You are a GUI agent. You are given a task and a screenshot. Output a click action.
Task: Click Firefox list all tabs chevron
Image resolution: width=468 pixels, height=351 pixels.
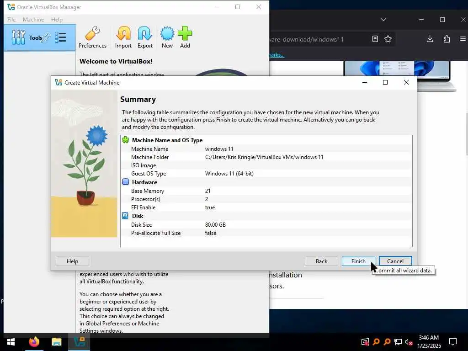pyautogui.click(x=383, y=20)
